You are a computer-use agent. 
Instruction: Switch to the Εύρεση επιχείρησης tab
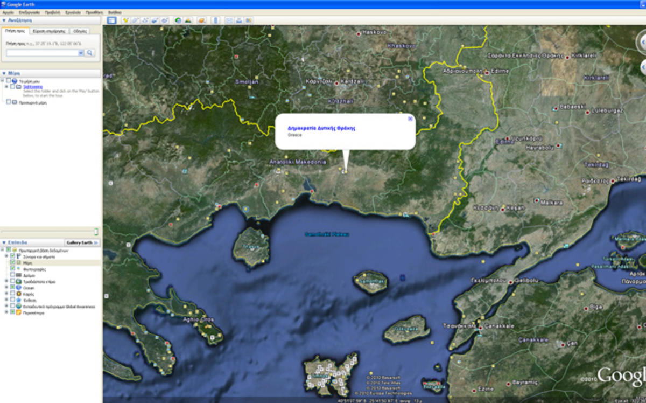pos(49,31)
